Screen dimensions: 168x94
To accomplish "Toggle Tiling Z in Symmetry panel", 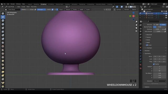I will point(164,62).
